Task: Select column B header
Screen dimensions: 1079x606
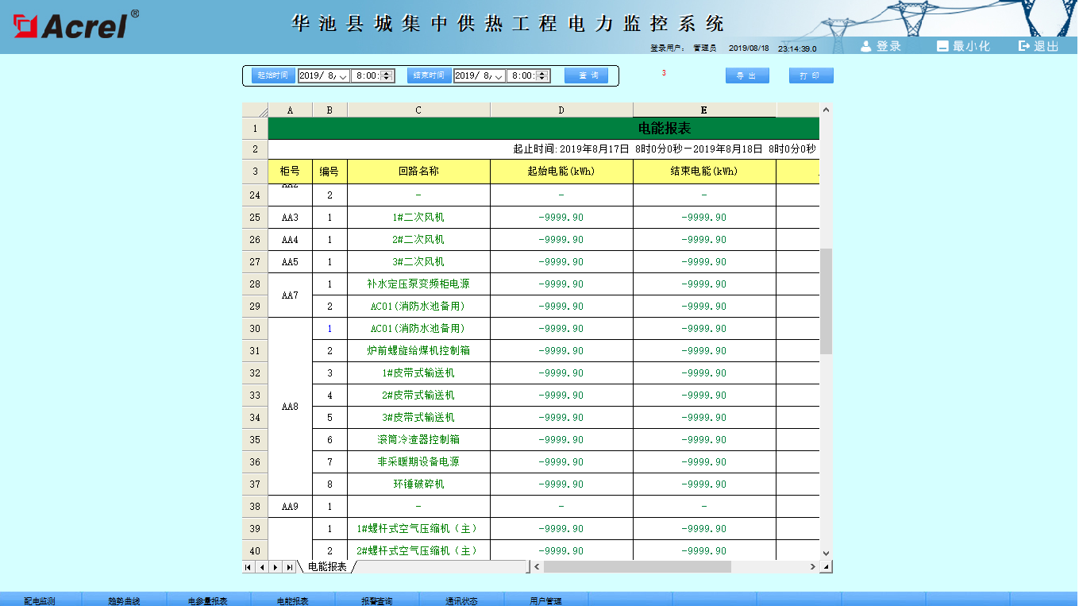Action: click(329, 110)
